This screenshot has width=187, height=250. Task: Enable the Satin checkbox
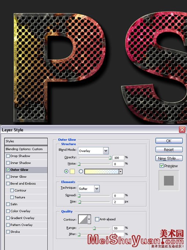[8, 204]
